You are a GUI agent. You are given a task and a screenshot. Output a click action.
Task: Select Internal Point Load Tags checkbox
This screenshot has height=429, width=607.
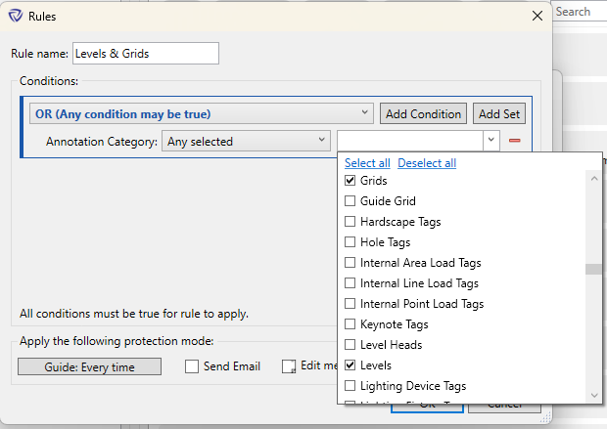[350, 303]
